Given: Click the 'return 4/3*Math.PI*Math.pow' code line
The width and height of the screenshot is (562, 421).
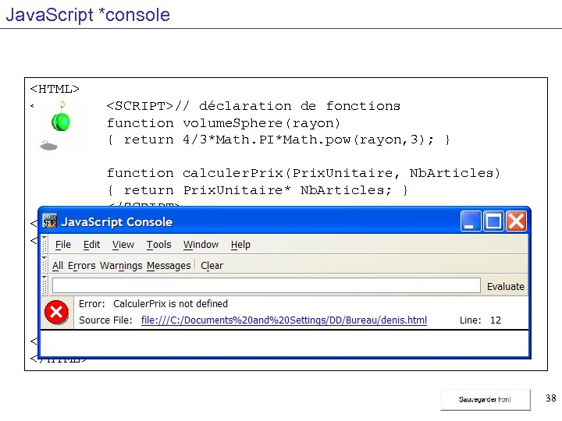Looking at the screenshot, I should pyautogui.click(x=279, y=140).
